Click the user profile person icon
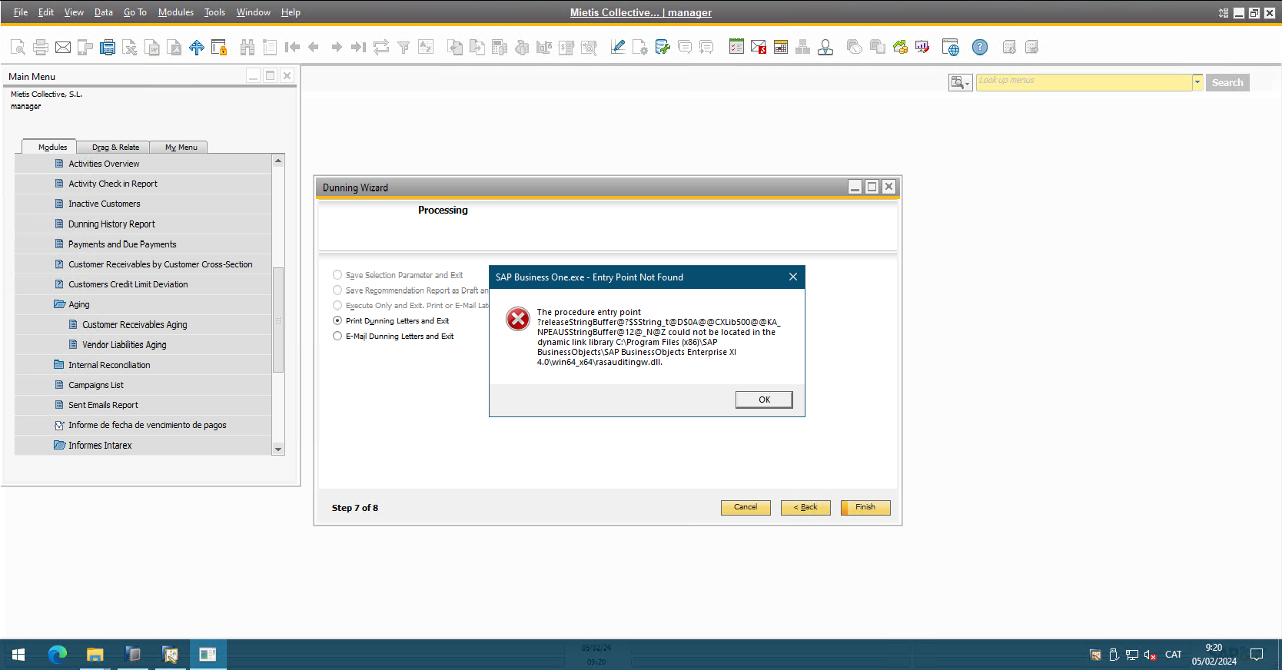The height and width of the screenshot is (670, 1282). click(x=825, y=48)
